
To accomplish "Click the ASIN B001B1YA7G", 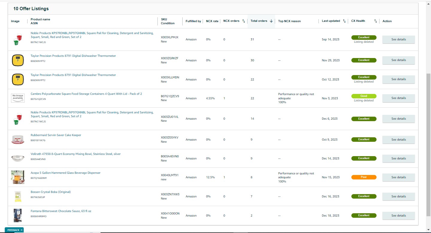I will (38, 140).
